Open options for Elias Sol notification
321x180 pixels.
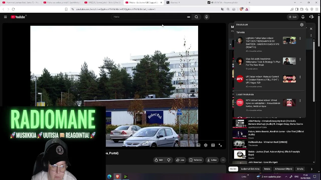pyautogui.click(x=300, y=59)
